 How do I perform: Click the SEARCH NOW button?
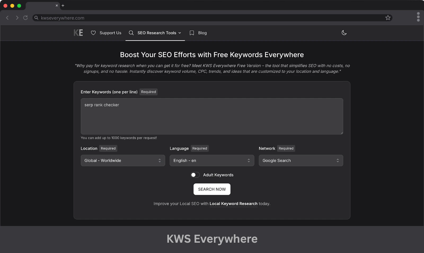[x=212, y=189]
